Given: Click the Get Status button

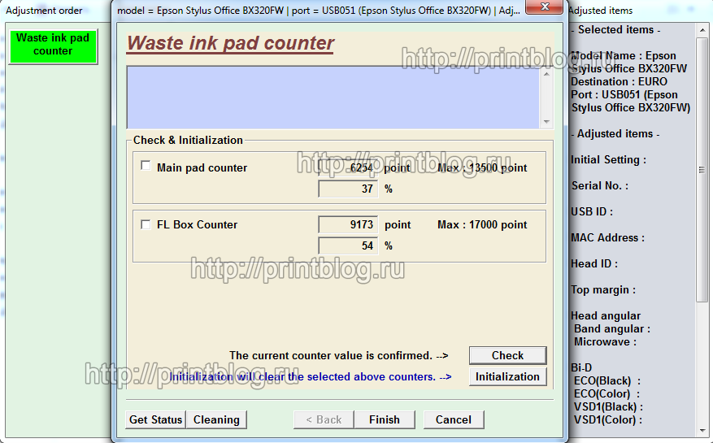Looking at the screenshot, I should pos(155,419).
